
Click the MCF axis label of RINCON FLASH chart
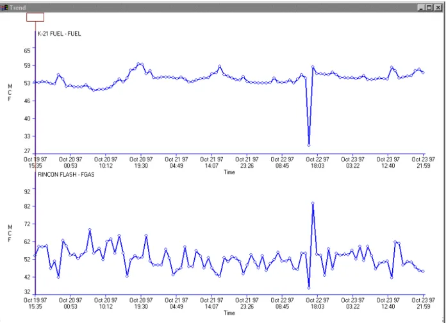[x=10, y=233]
